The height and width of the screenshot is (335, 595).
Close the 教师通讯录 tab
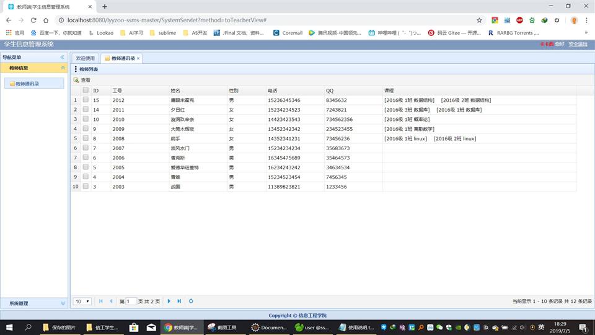pyautogui.click(x=138, y=58)
